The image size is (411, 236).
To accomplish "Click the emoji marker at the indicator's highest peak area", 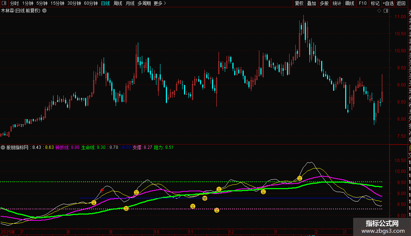I will 300,178.
